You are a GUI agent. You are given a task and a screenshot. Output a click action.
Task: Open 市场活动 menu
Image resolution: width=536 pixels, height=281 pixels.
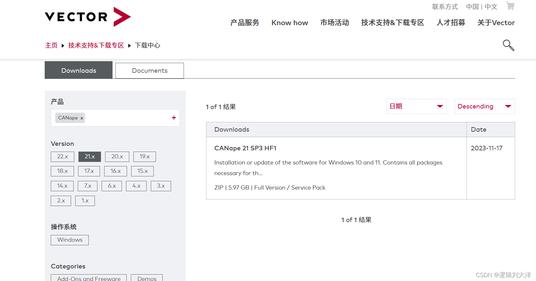[x=334, y=23]
